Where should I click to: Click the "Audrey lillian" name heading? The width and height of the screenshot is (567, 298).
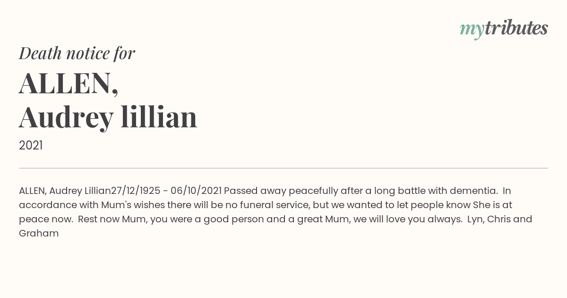[x=108, y=117]
